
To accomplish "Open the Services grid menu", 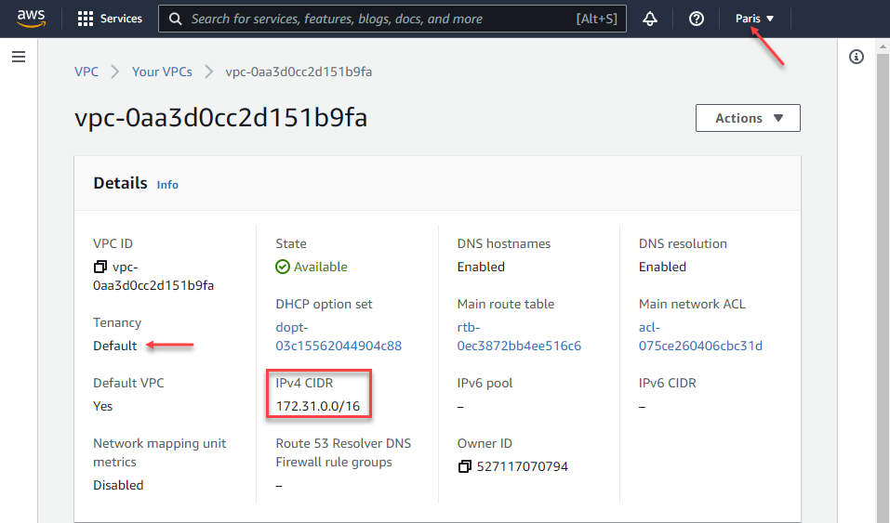I will point(86,19).
